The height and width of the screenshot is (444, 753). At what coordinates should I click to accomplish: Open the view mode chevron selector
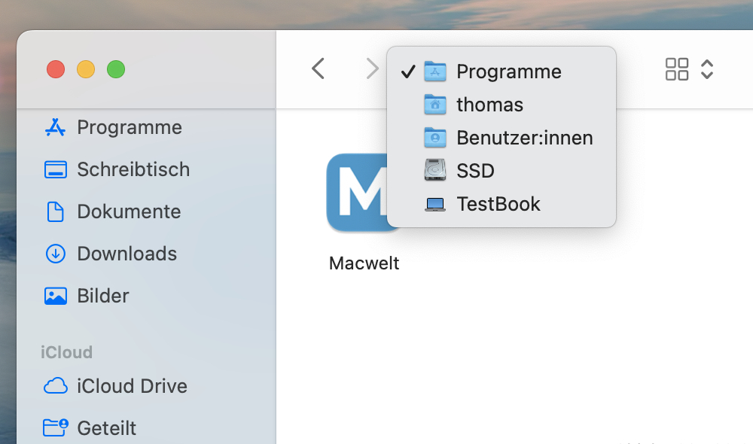[x=707, y=69]
